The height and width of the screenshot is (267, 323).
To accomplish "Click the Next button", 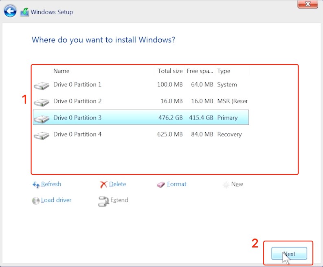I will click(289, 254).
